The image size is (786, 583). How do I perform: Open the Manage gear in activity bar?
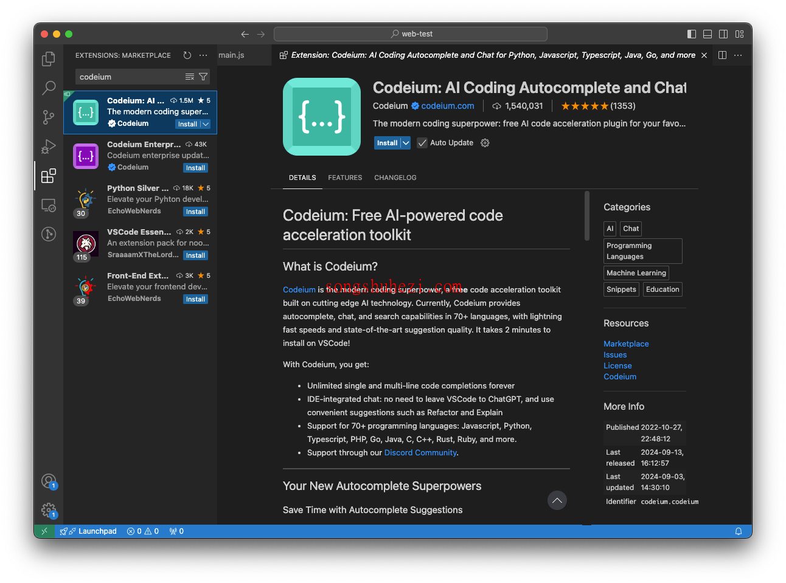pos(49,511)
